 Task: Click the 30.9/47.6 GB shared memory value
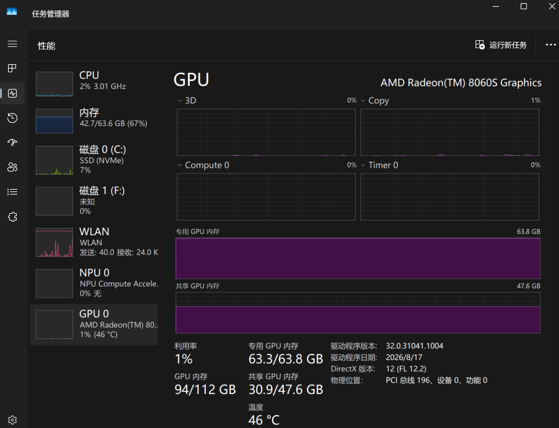pos(286,390)
